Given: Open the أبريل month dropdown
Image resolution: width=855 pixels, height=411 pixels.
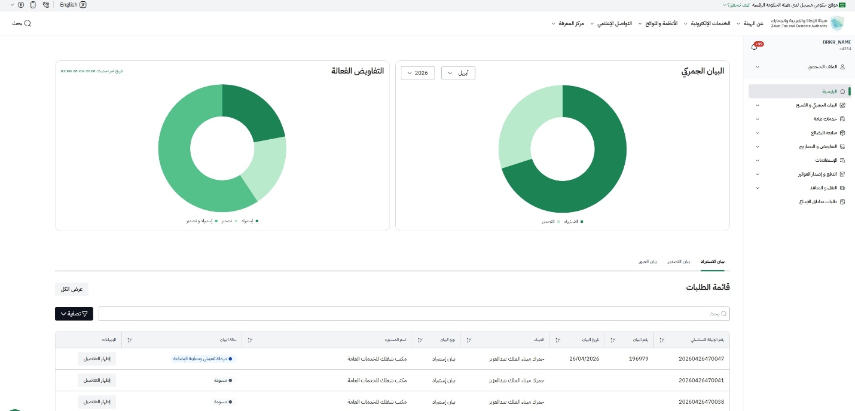Looking at the screenshot, I should click(458, 73).
